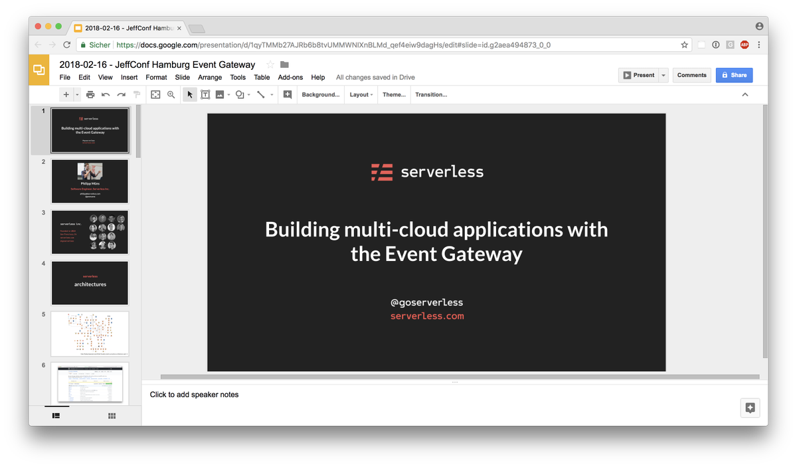Select the Text box tool

205,95
